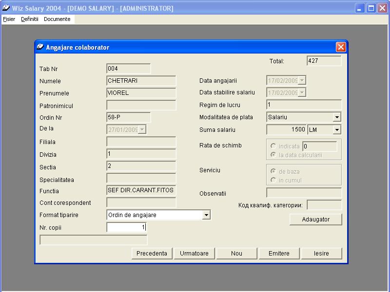Go to the Urmatoare record
The width and height of the screenshot is (390, 292).
[194, 254]
